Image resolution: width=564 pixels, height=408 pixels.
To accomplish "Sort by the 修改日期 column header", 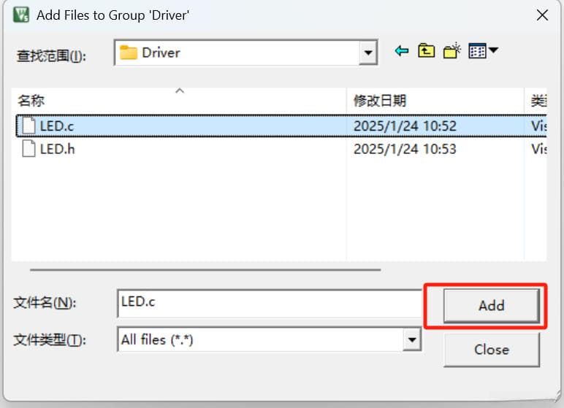I will click(435, 100).
